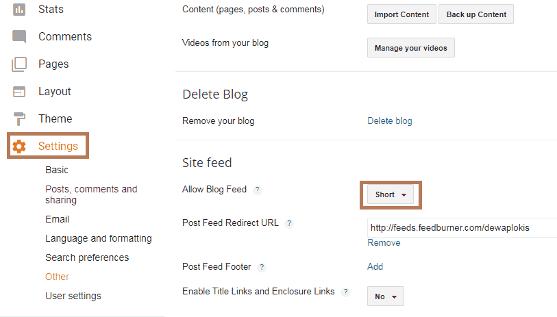Open Search preferences settings
557x317 pixels.
point(87,257)
